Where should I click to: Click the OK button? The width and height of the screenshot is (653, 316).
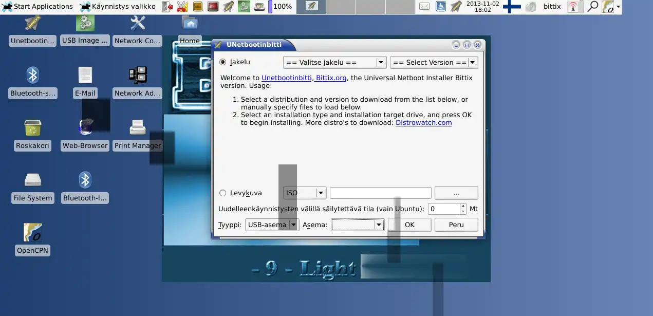(409, 225)
